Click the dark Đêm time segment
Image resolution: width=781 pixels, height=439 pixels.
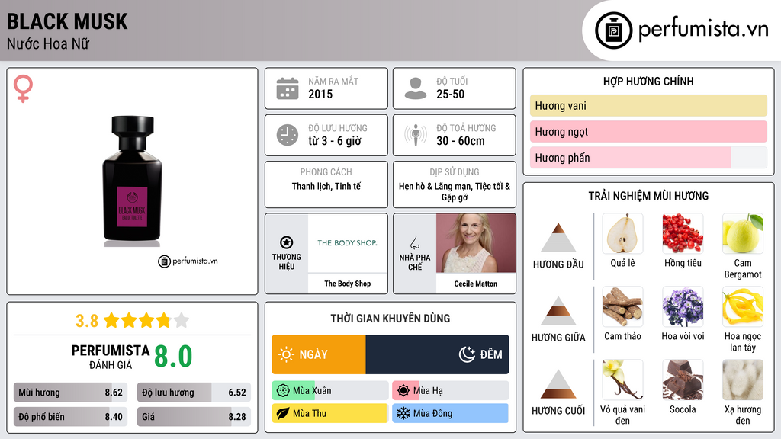pyautogui.click(x=437, y=354)
